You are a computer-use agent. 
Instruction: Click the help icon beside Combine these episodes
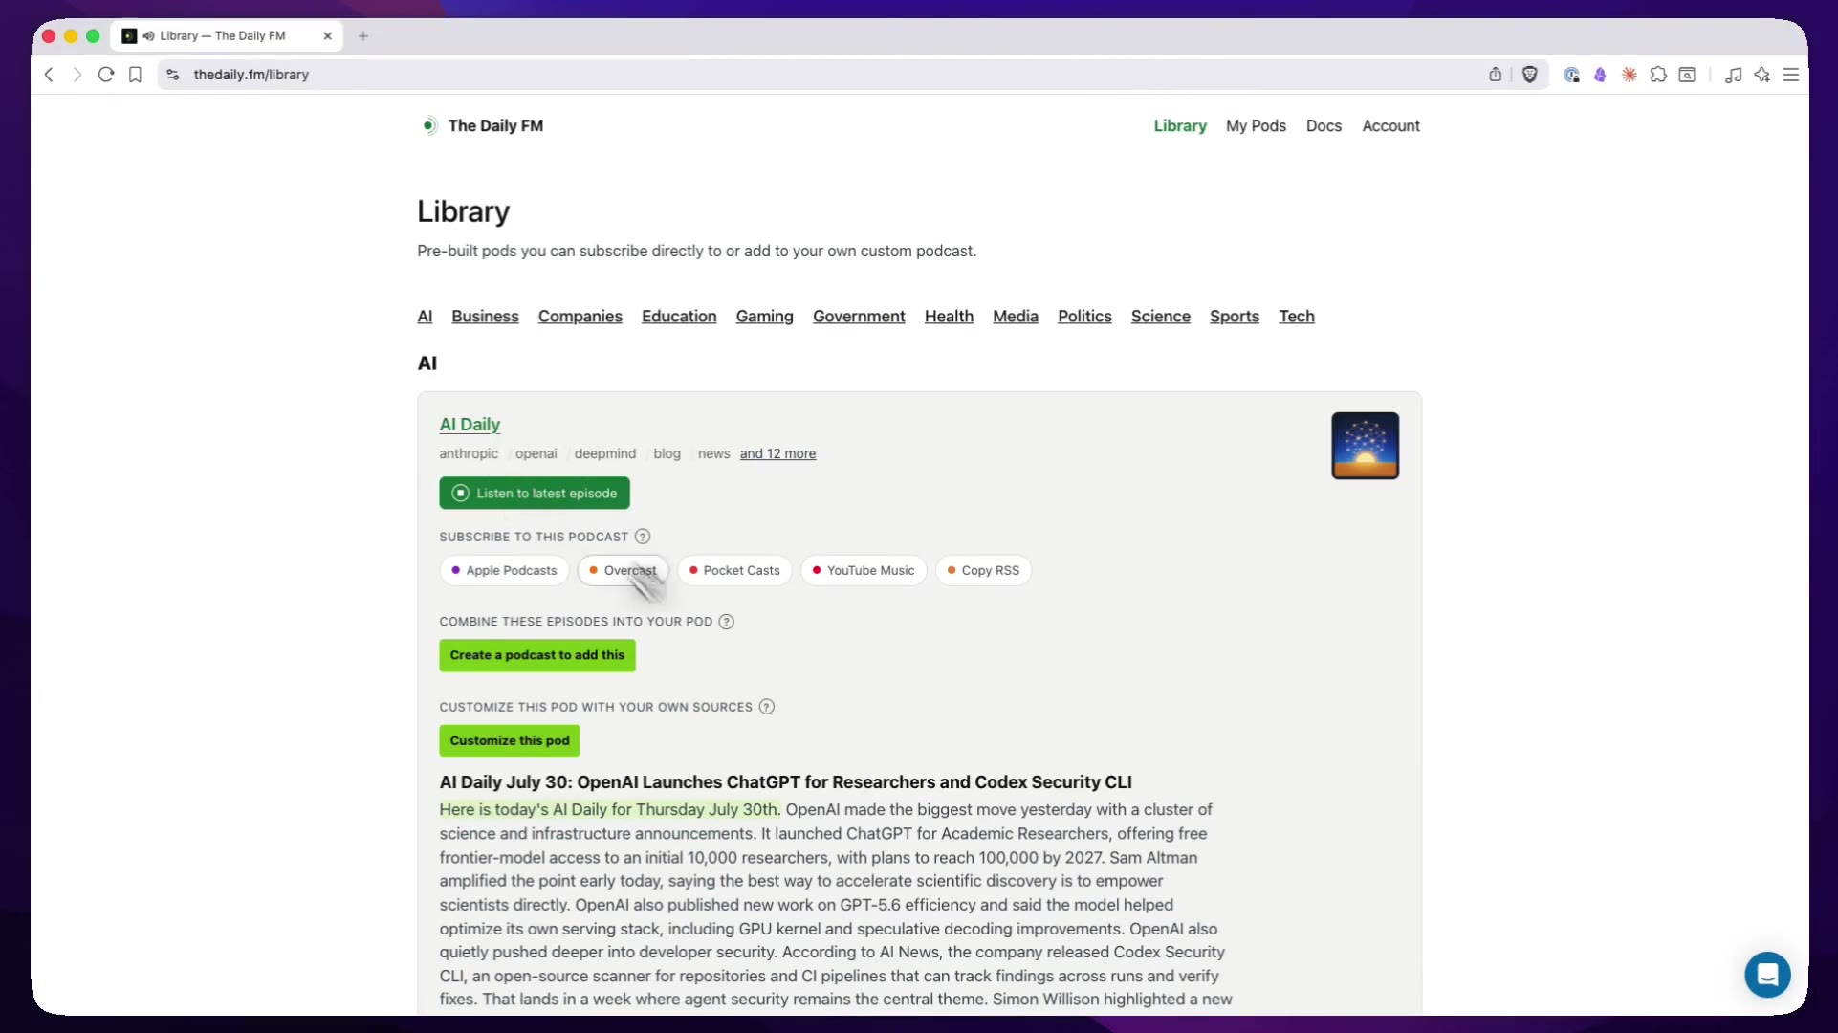tap(727, 622)
